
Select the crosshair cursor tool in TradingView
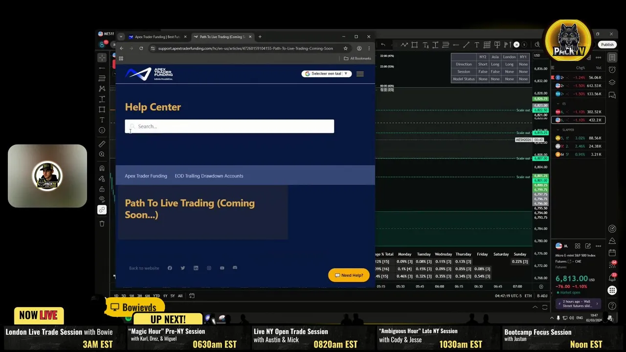(102, 58)
